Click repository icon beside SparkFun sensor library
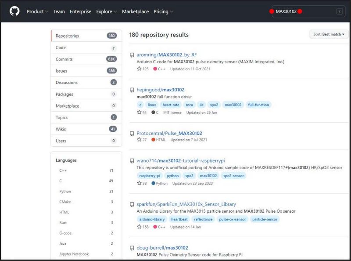This screenshot has width=351, height=261. [x=132, y=204]
